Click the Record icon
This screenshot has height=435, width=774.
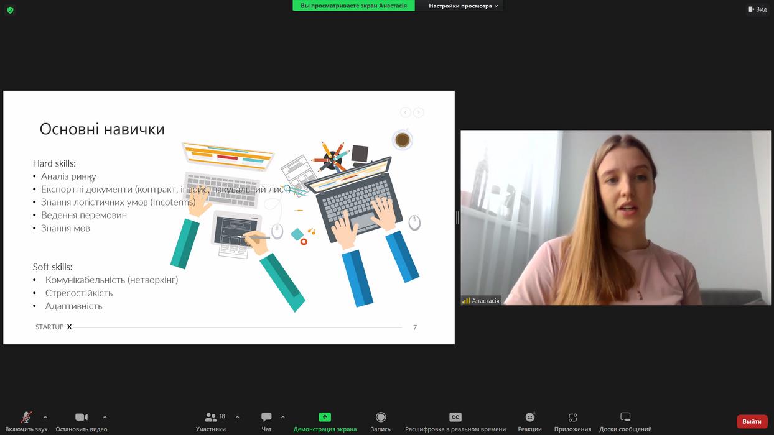(x=381, y=417)
